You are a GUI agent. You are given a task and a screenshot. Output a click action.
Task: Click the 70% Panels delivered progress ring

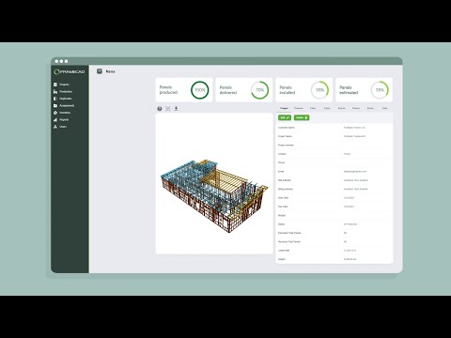point(260,90)
